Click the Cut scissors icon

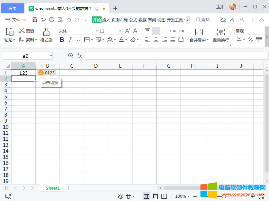[x=22, y=31]
